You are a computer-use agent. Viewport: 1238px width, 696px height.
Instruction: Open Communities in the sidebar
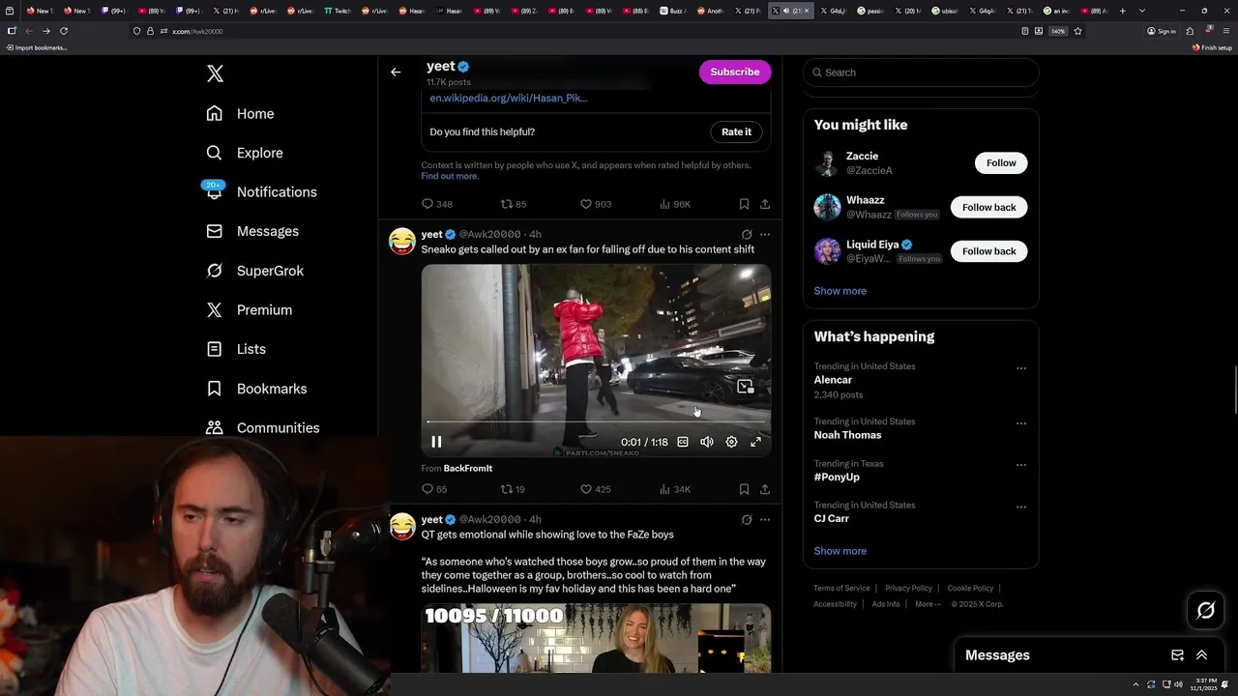[262, 427]
